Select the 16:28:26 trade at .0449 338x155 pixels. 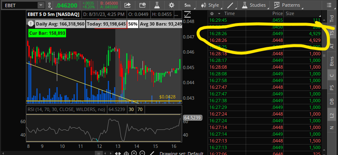[x=265, y=34]
